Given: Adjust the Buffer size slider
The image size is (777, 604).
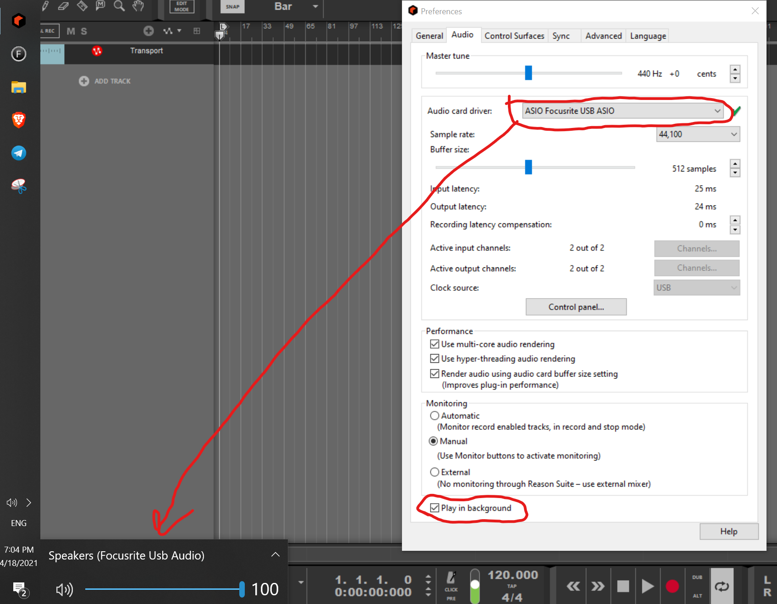Looking at the screenshot, I should tap(529, 167).
